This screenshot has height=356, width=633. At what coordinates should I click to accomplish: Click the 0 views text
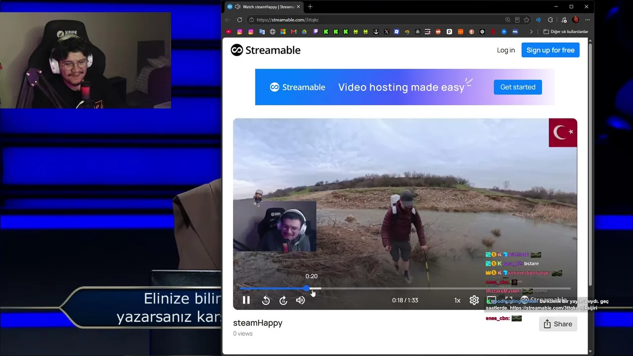coord(243,334)
